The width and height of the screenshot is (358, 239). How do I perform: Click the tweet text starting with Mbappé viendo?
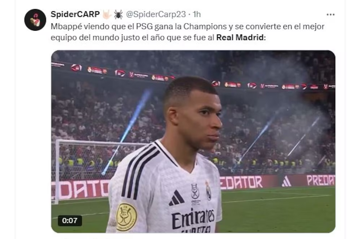(187, 32)
